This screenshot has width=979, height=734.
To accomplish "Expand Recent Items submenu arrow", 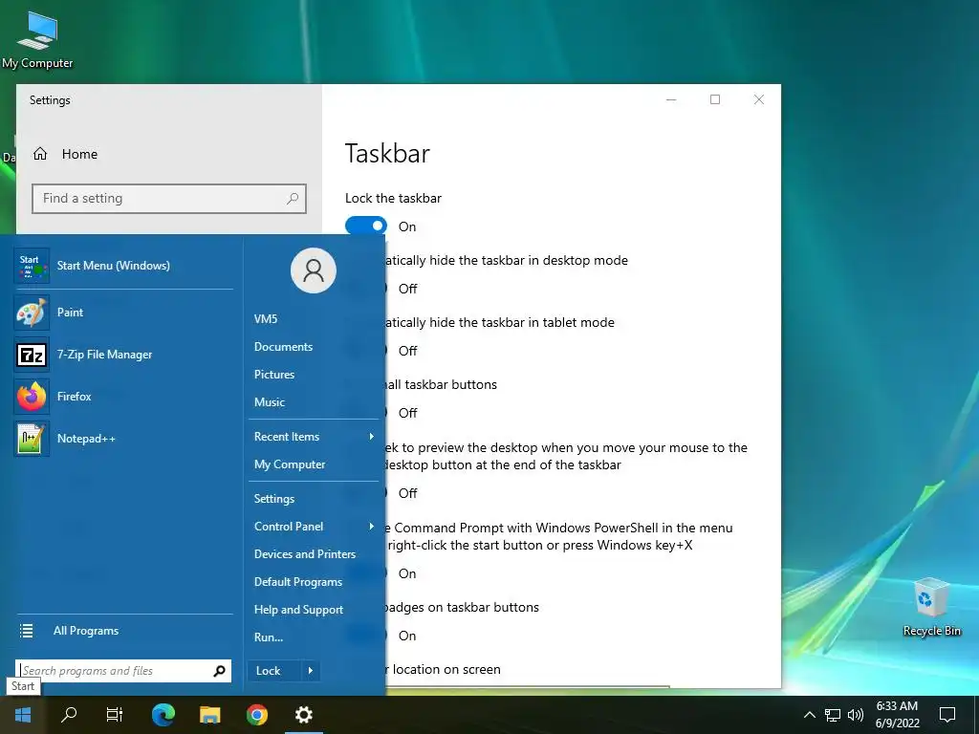I will [372, 436].
